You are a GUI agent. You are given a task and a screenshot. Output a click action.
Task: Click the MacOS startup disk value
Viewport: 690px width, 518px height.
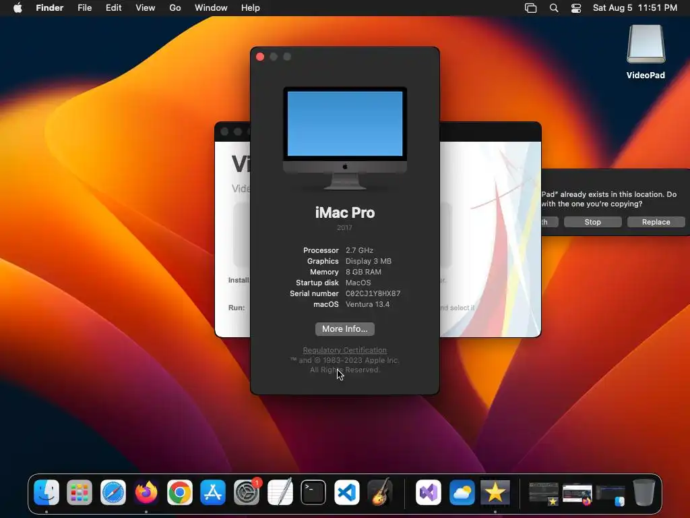[x=358, y=283]
